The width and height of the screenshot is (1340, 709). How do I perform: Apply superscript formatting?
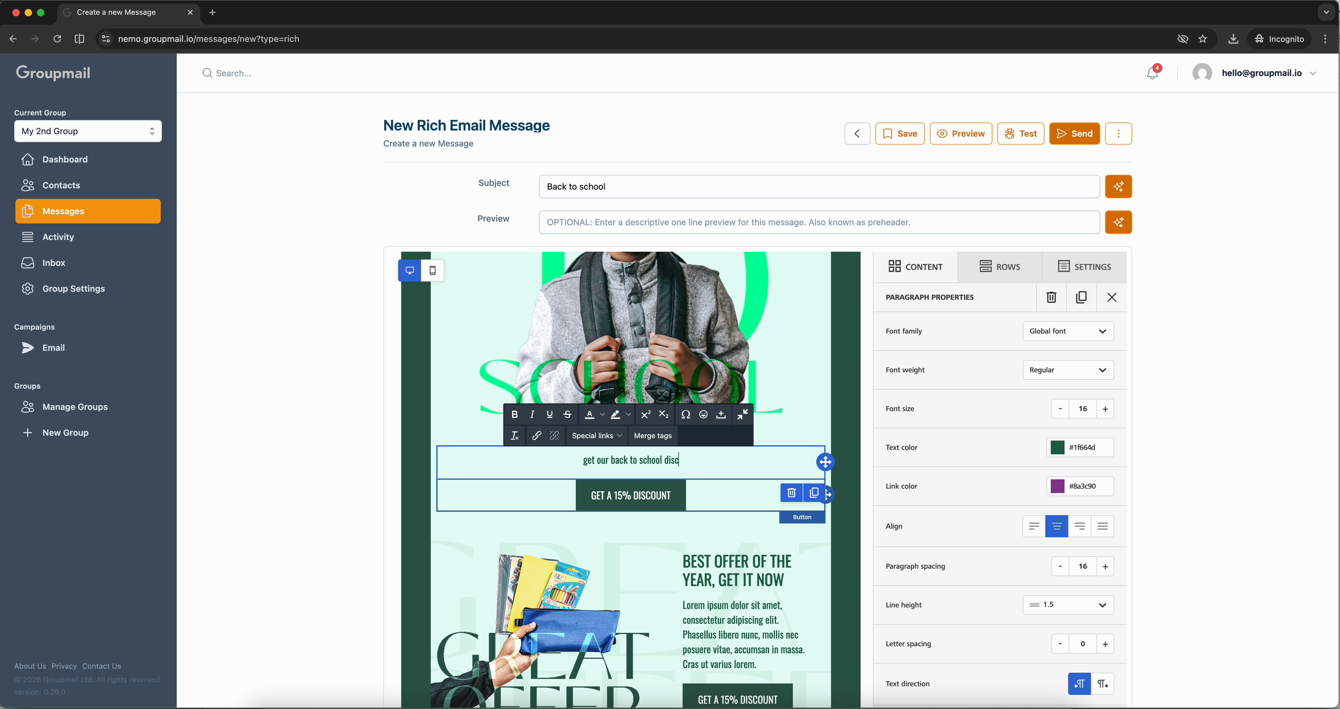pos(645,414)
